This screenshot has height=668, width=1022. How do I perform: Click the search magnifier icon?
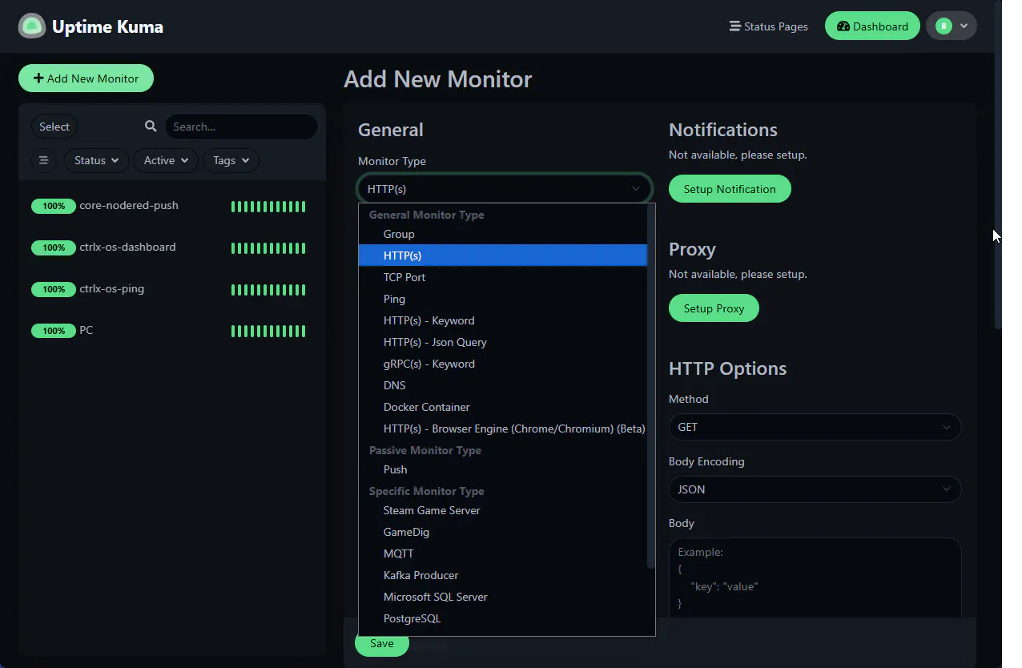pyautogui.click(x=151, y=127)
